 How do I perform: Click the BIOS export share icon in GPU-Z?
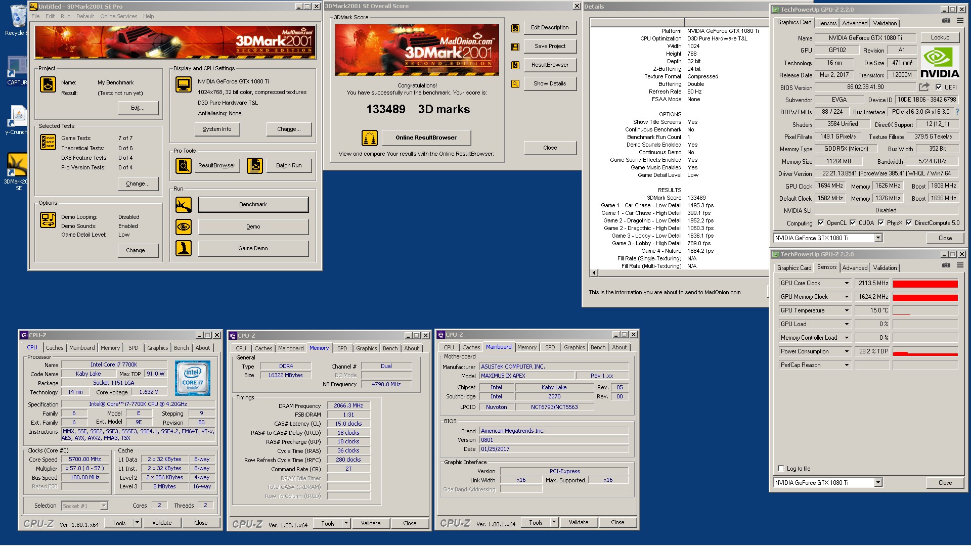[924, 87]
